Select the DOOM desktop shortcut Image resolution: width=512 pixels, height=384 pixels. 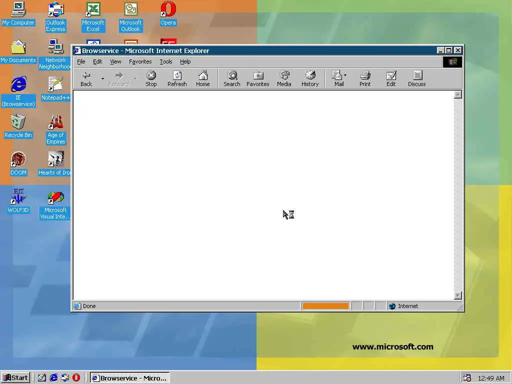[x=18, y=163]
